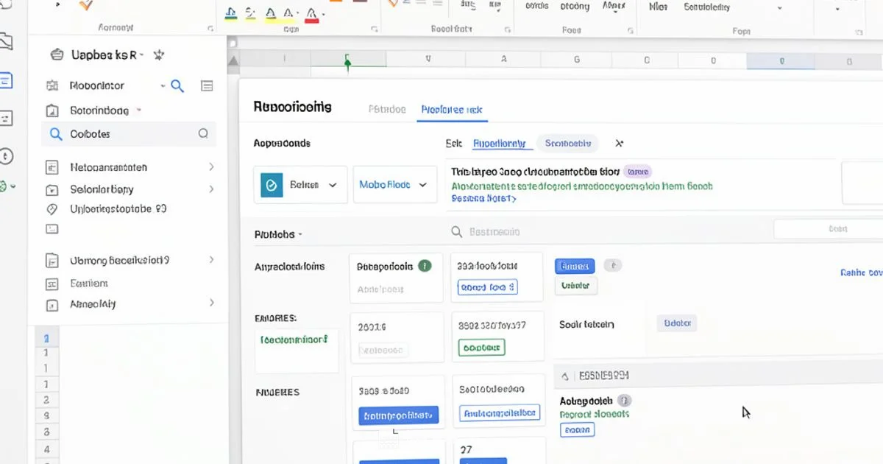This screenshot has height=464, width=883.
Task: Click the green info badge next to the field label
Action: pyautogui.click(x=425, y=266)
